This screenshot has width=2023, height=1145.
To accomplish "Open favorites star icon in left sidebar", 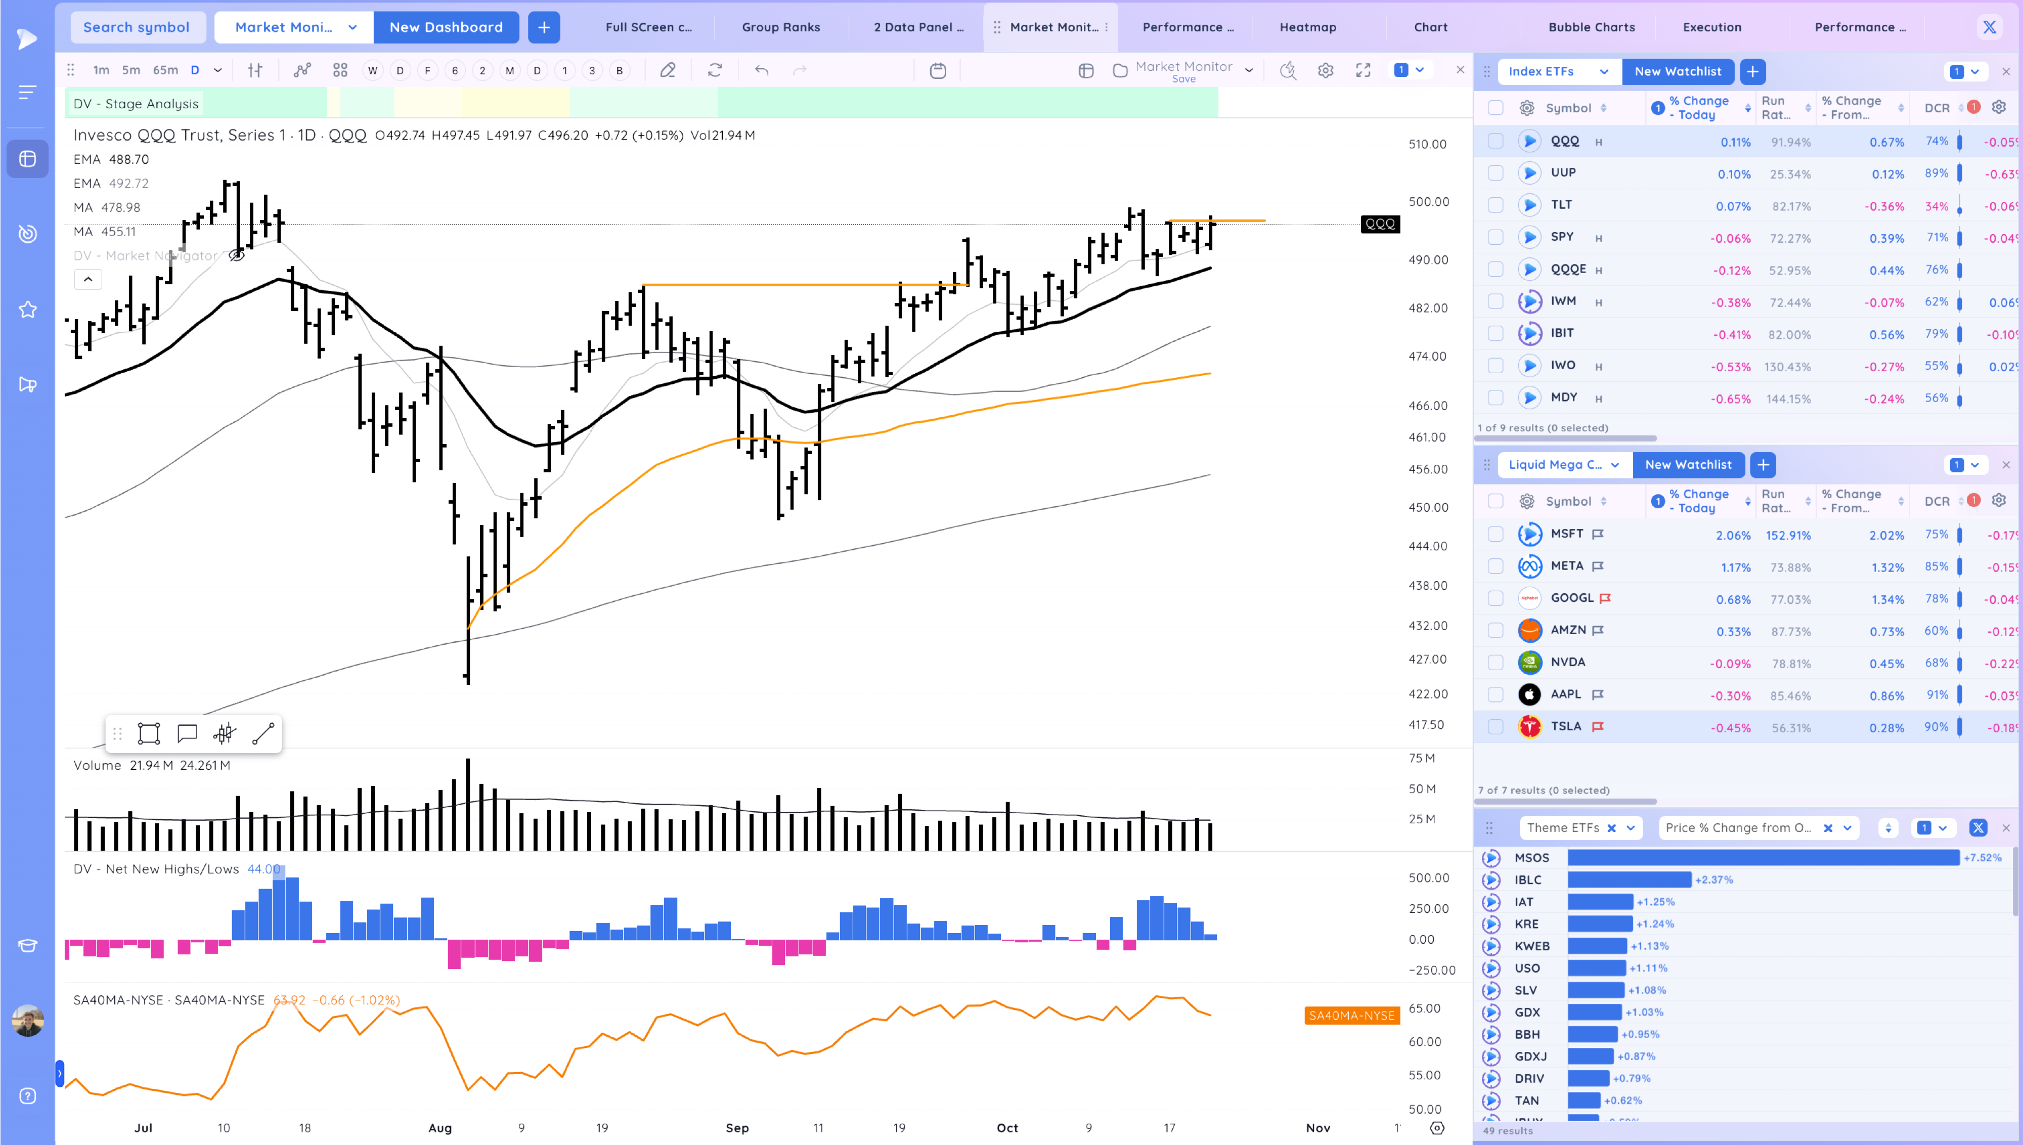I will (x=27, y=310).
